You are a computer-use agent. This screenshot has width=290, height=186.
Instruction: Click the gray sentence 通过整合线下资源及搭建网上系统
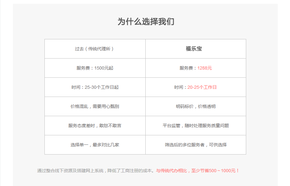click(x=70, y=171)
